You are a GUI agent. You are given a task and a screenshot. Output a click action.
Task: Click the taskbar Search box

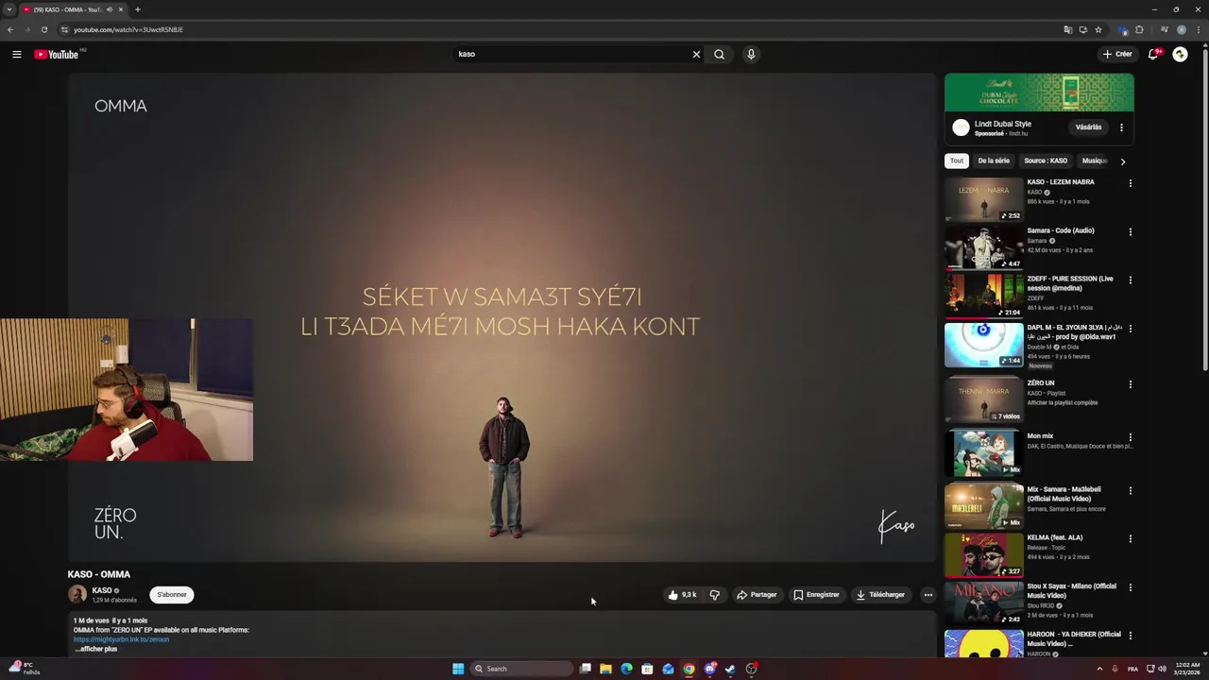pyautogui.click(x=521, y=669)
